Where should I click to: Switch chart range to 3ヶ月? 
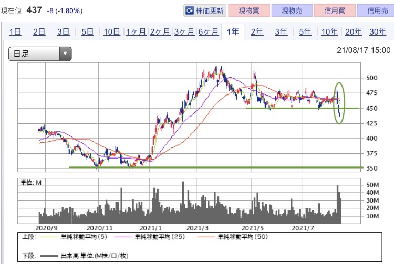[x=184, y=32]
